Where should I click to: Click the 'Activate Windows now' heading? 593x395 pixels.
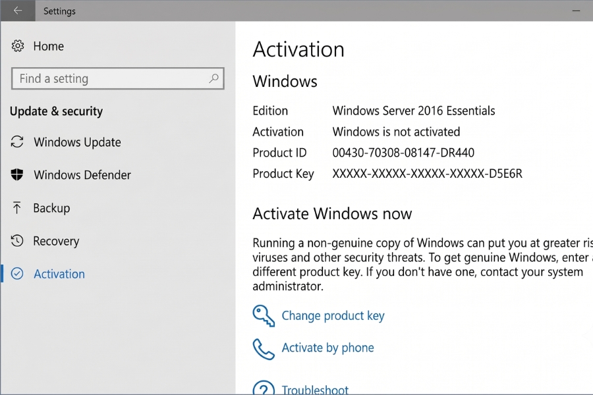pos(332,214)
